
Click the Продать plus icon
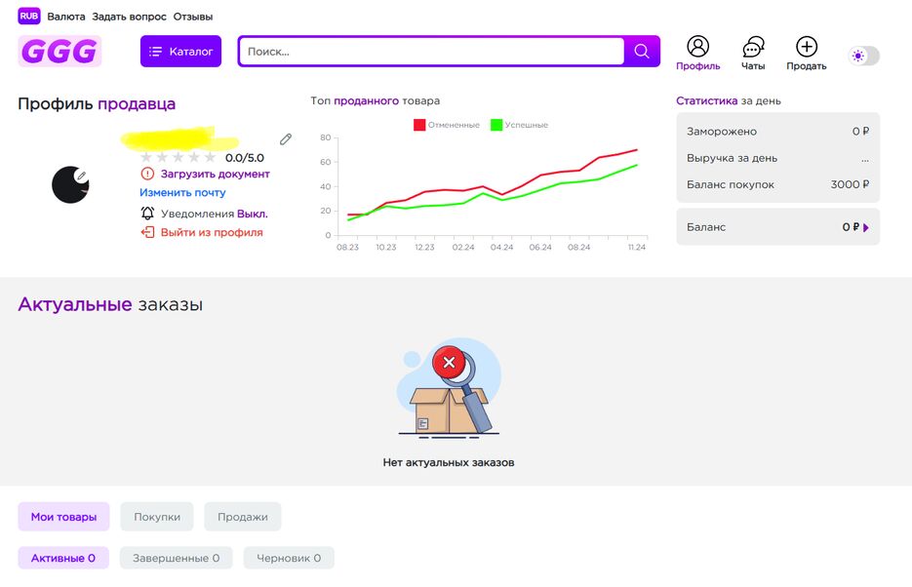coord(806,47)
